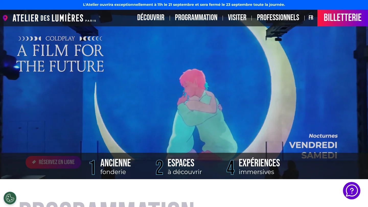368x207 pixels.
Task: Click the blue announcement banner text
Action: click(x=184, y=5)
